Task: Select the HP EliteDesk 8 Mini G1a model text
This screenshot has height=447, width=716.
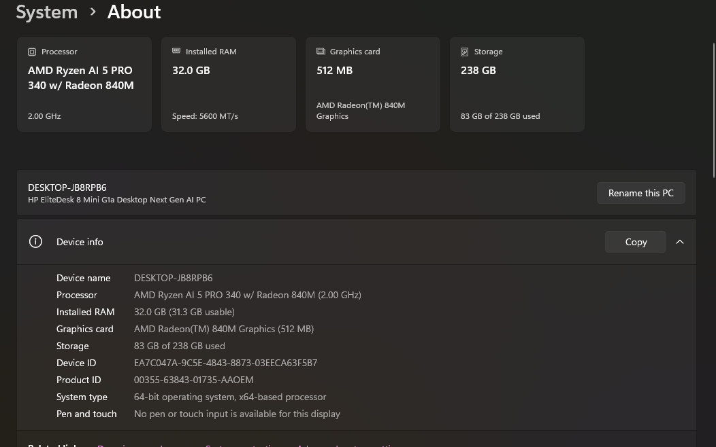Action: [x=117, y=200]
